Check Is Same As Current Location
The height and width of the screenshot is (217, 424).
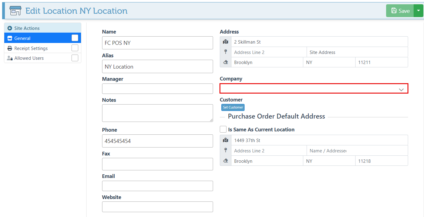[x=223, y=129]
